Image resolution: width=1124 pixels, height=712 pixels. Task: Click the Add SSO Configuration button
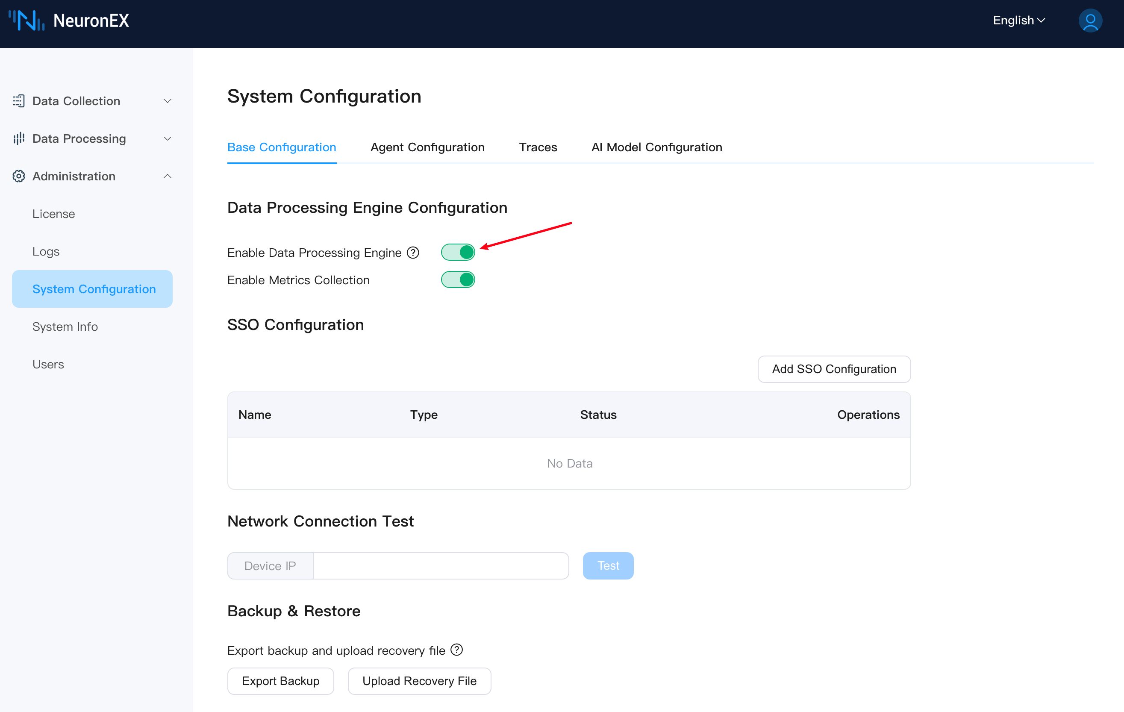tap(834, 369)
